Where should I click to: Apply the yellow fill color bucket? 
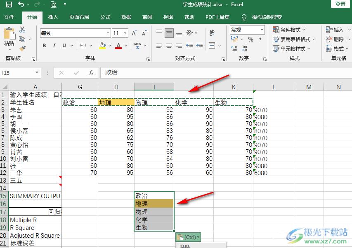tap(102, 46)
